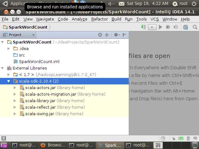Click the Hector inspector status bar icon
The width and height of the screenshot is (199, 149).
coord(188,138)
